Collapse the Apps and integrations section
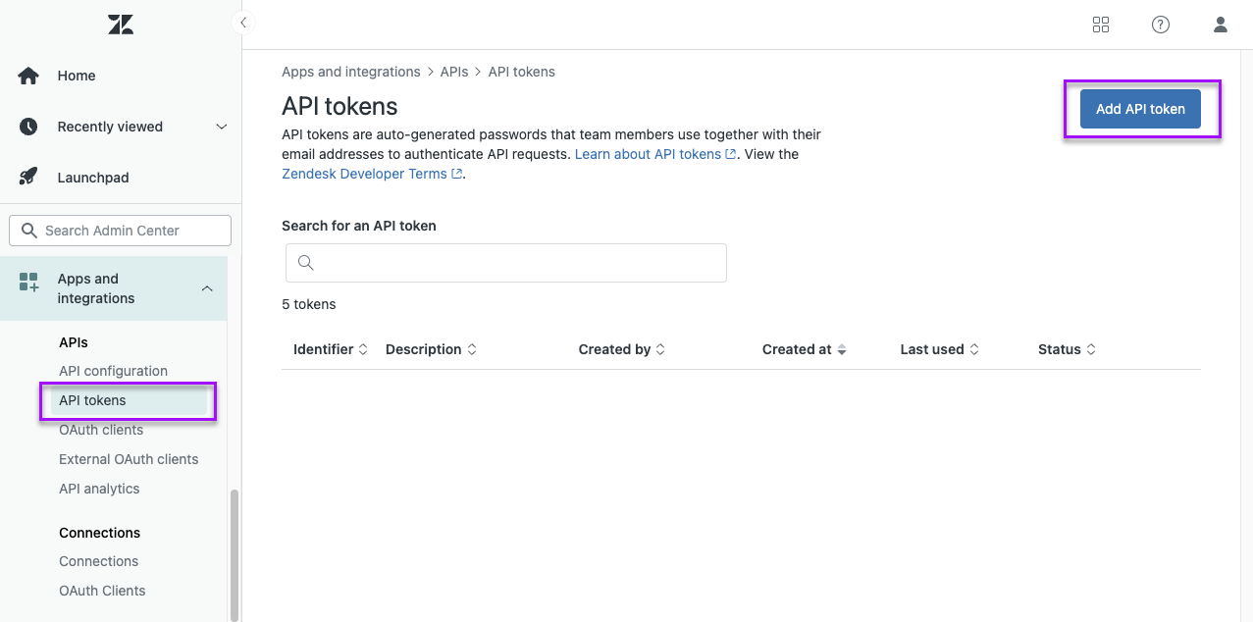 click(x=207, y=288)
